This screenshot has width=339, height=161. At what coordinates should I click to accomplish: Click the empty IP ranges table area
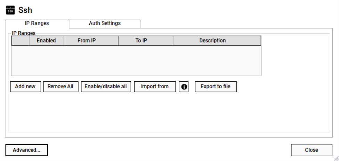click(x=136, y=61)
